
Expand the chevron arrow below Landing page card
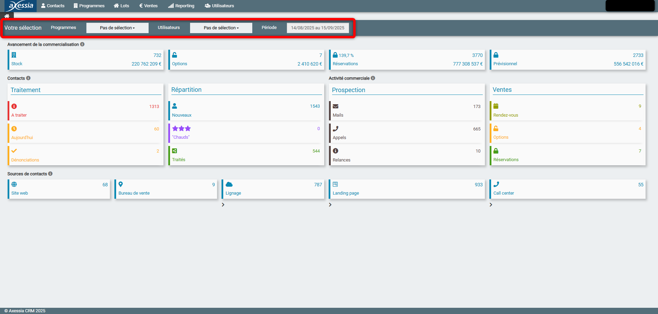[330, 205]
